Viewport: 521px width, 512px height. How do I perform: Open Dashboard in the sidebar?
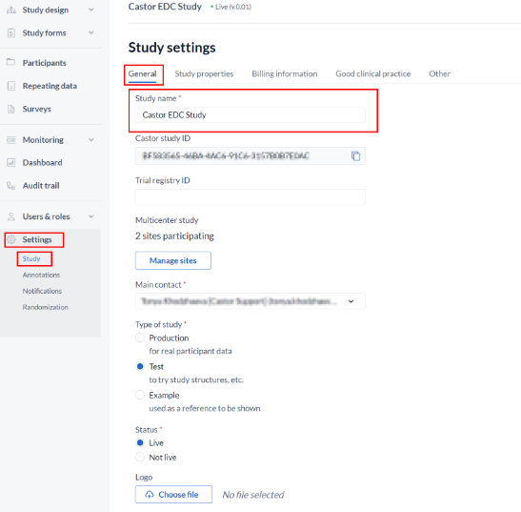pyautogui.click(x=42, y=163)
